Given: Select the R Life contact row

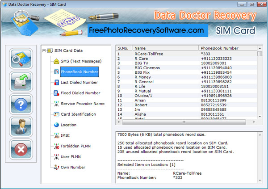Looking at the screenshot, I should 187,86.
